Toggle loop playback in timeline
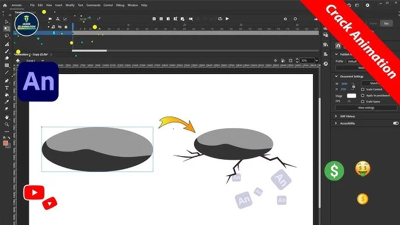The width and height of the screenshot is (400, 225). click(220, 19)
